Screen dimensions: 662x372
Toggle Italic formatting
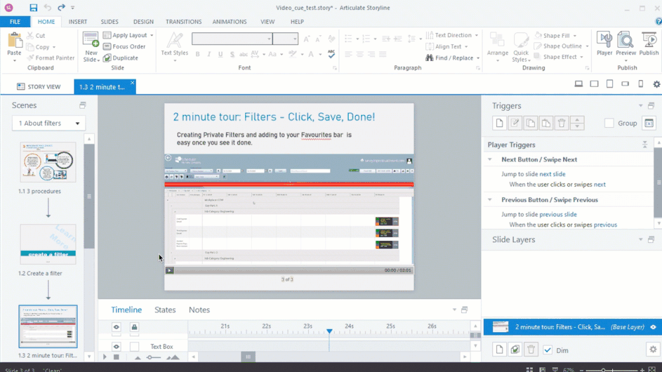[209, 54]
